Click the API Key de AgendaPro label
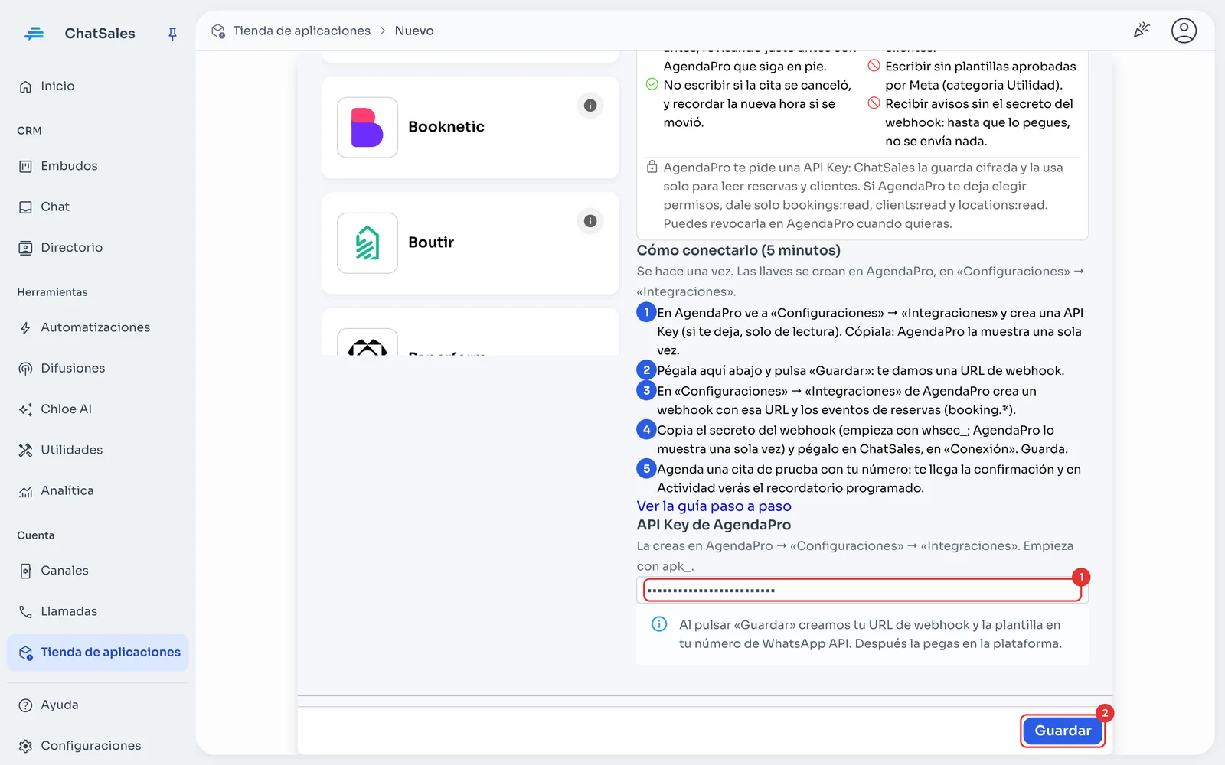This screenshot has width=1225, height=765. (714, 525)
